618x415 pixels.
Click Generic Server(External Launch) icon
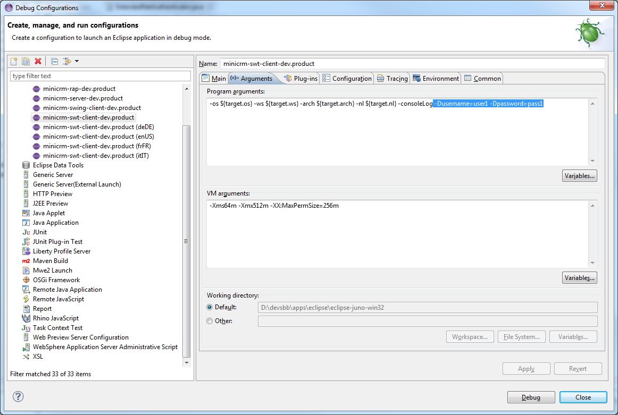pos(26,184)
